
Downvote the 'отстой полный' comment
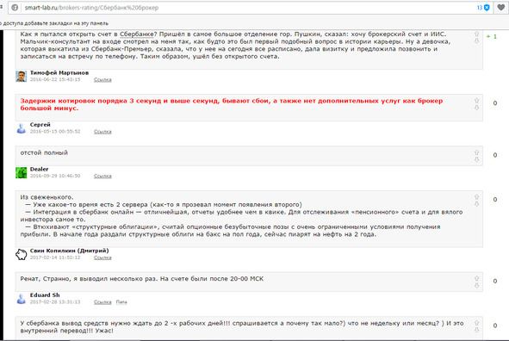(476, 159)
